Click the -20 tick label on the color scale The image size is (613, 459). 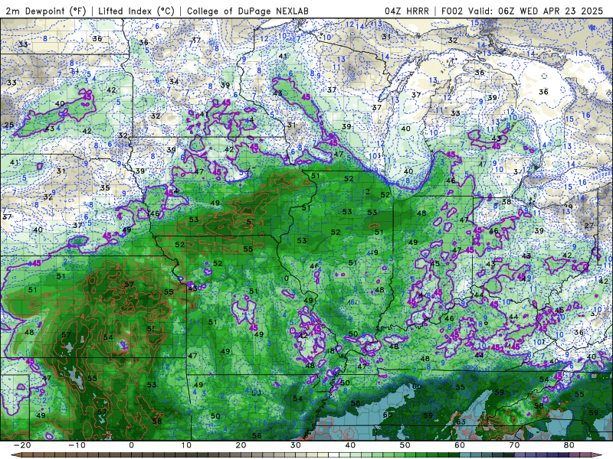[x=22, y=445]
